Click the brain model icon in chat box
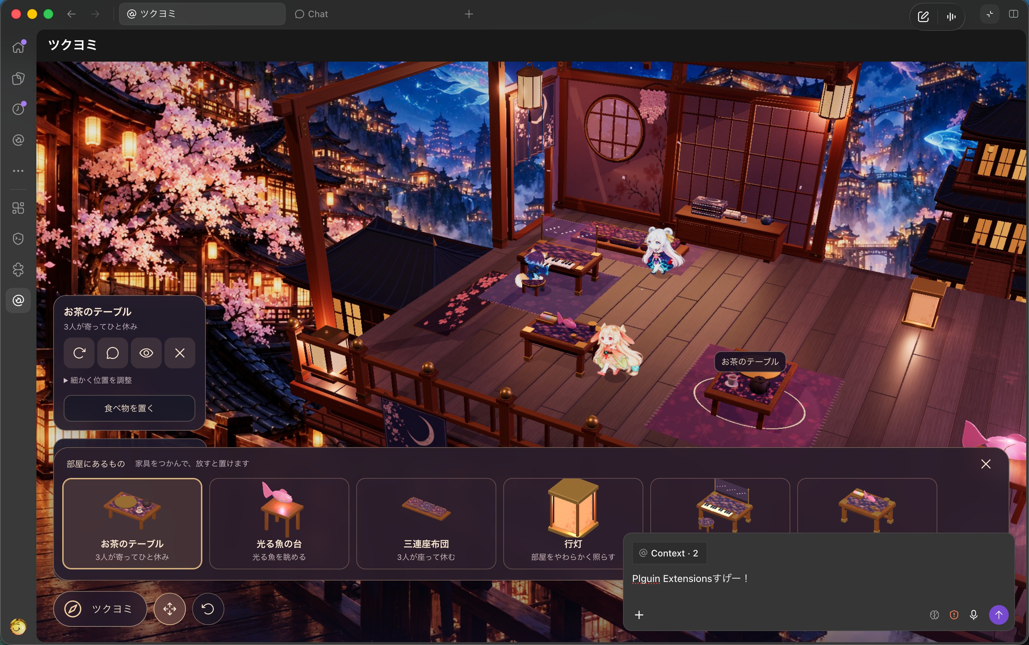 click(934, 615)
